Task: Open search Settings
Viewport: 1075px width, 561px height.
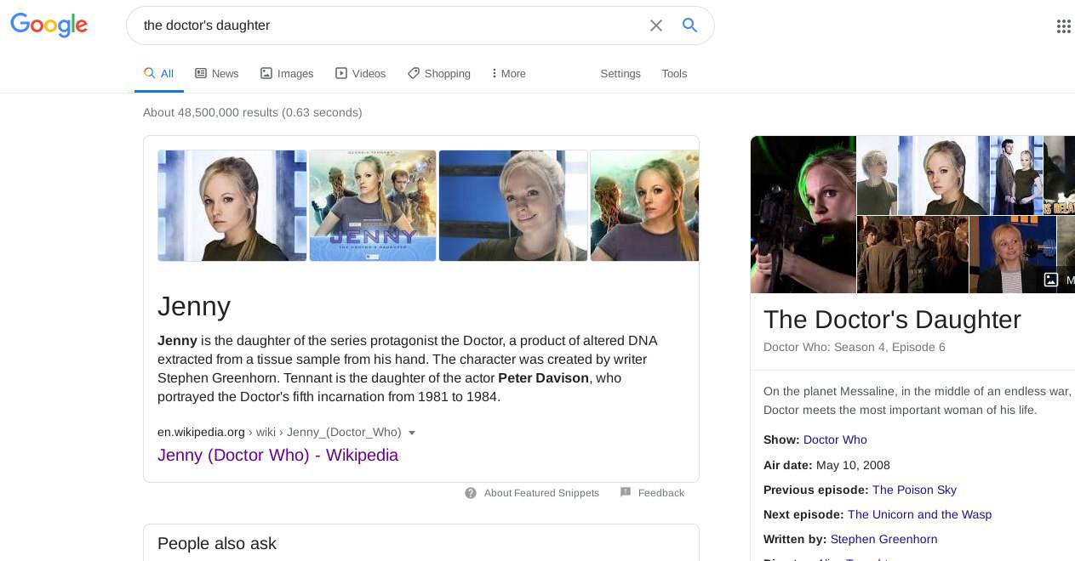Action: click(620, 74)
